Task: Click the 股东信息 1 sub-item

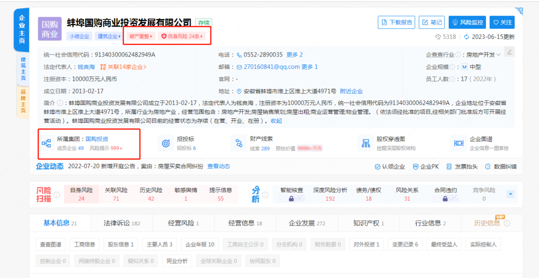Action: tap(121, 245)
